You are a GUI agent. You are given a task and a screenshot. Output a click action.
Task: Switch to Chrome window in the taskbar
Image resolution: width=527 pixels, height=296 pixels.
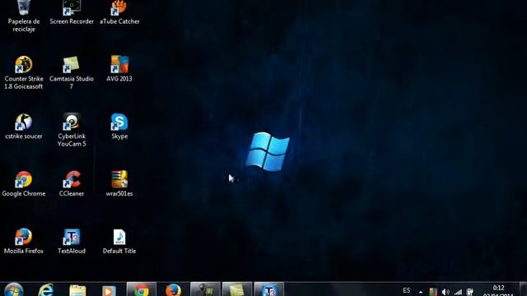click(142, 289)
